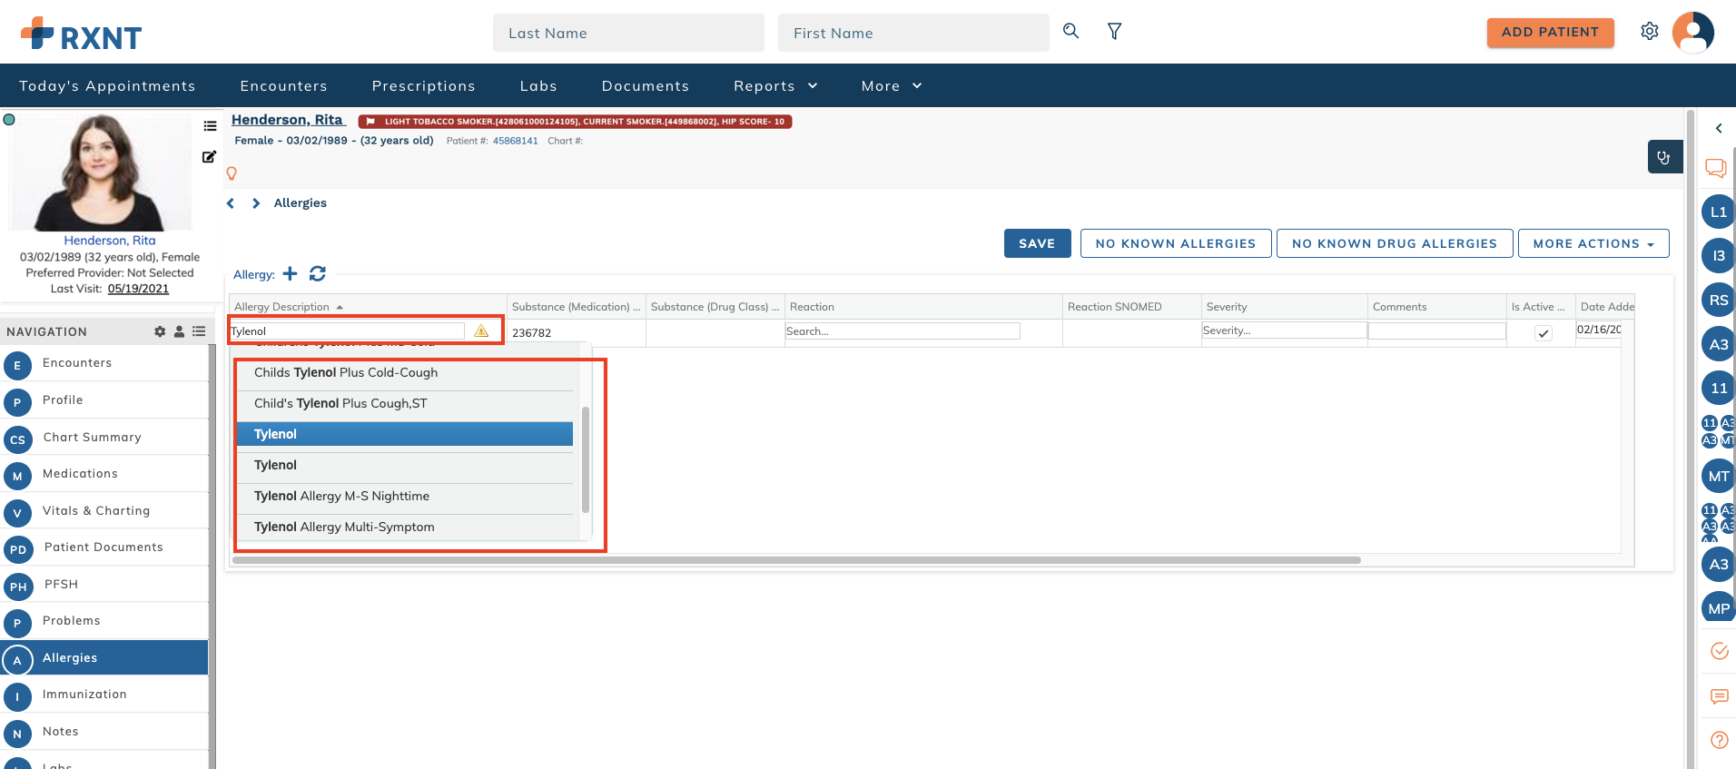1736x769 pixels.
Task: Open the RS badge in right sidebar
Action: coord(1718,301)
